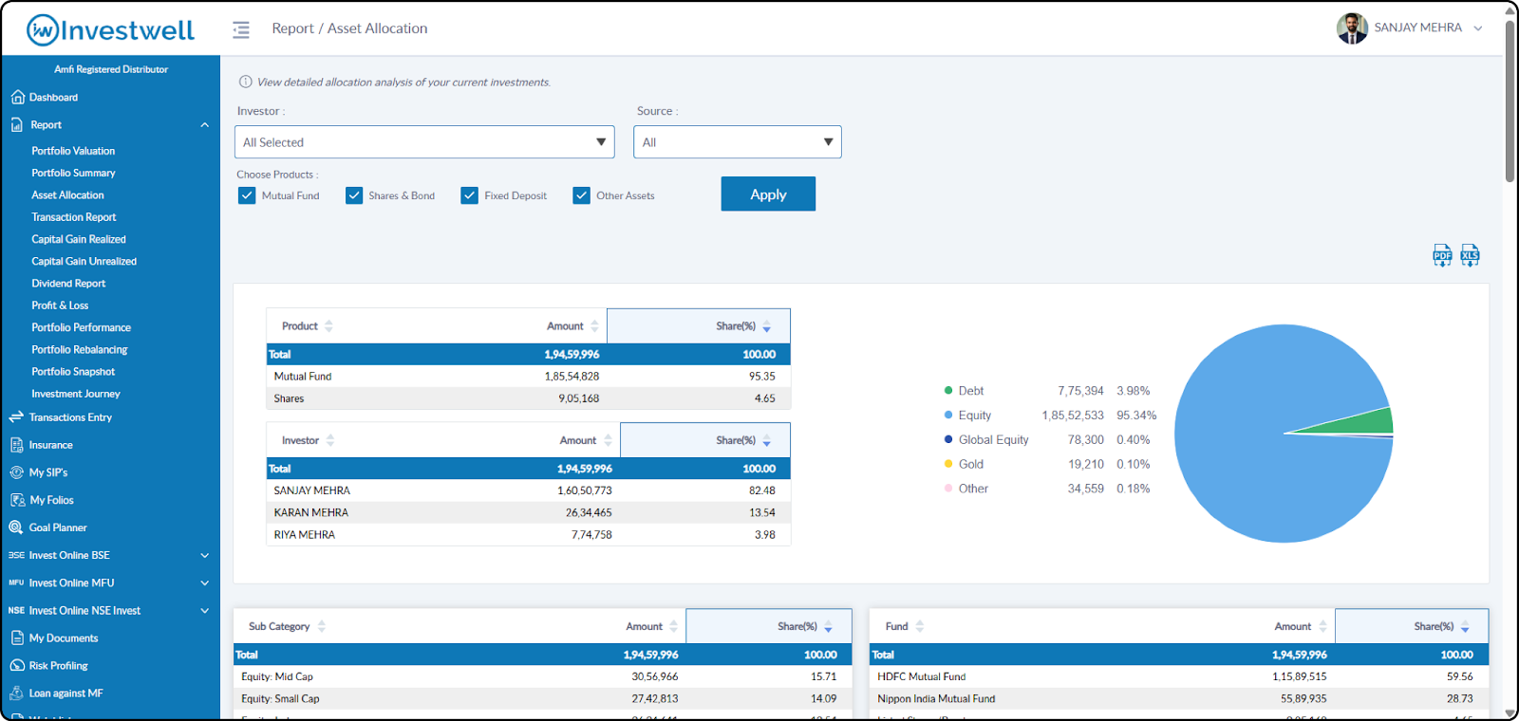Sort Fund table by Share(%) column
This screenshot has height=721, width=1519.
[x=1465, y=627]
